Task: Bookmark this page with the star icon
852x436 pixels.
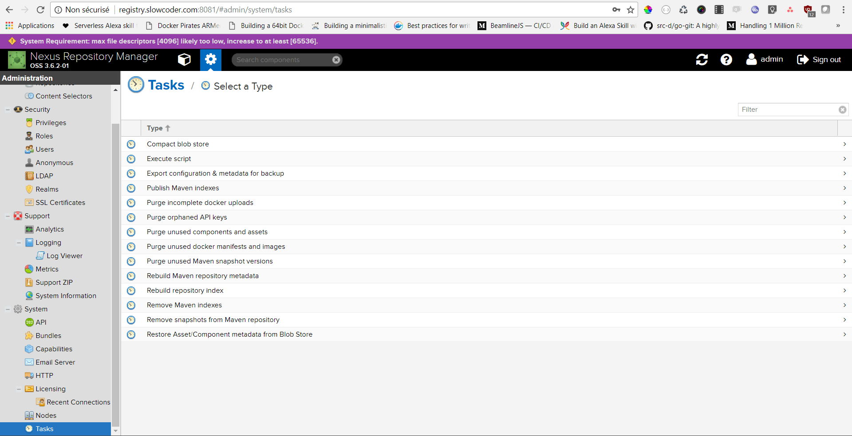Action: (x=631, y=10)
